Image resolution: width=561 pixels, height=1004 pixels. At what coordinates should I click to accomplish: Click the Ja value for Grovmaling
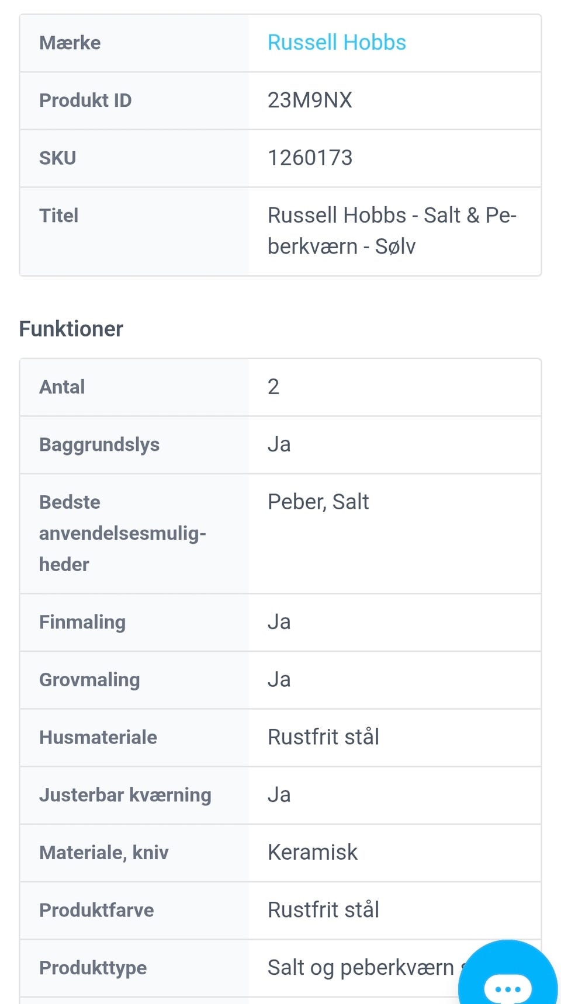coord(279,679)
